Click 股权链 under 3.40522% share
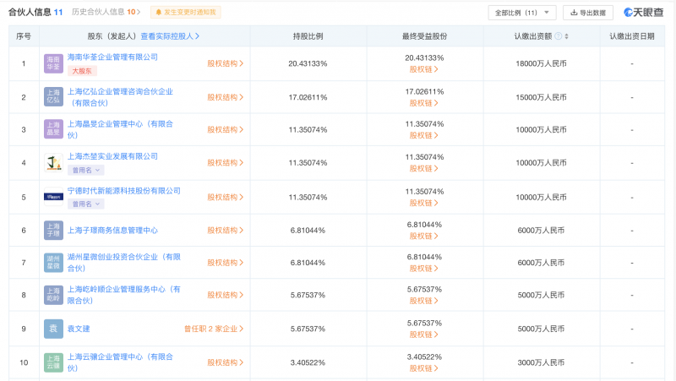676x381 pixels. pos(424,368)
